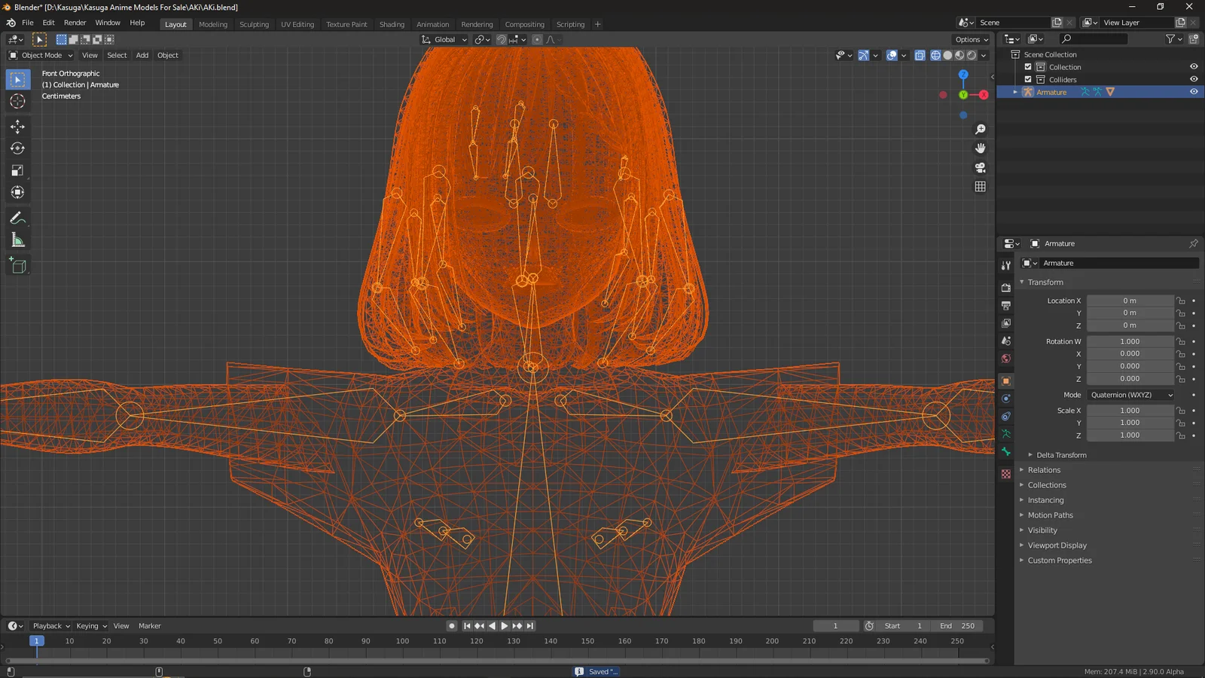Open Object Properties in the Properties editor

(1005, 380)
